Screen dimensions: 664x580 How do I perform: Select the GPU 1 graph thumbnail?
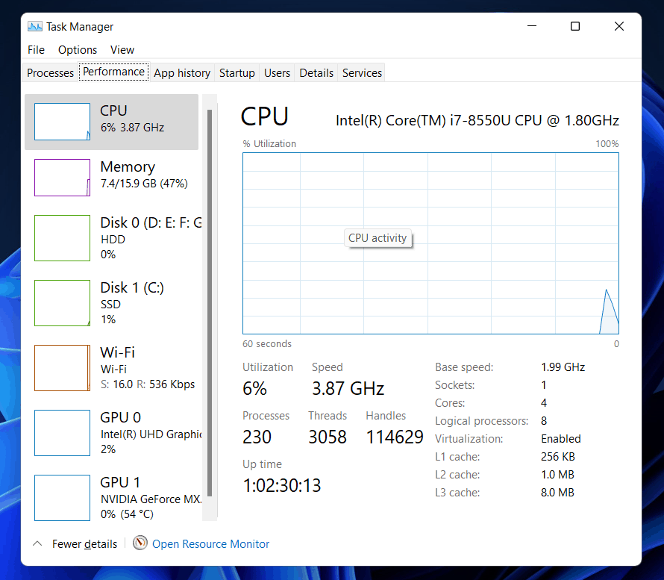tap(62, 497)
